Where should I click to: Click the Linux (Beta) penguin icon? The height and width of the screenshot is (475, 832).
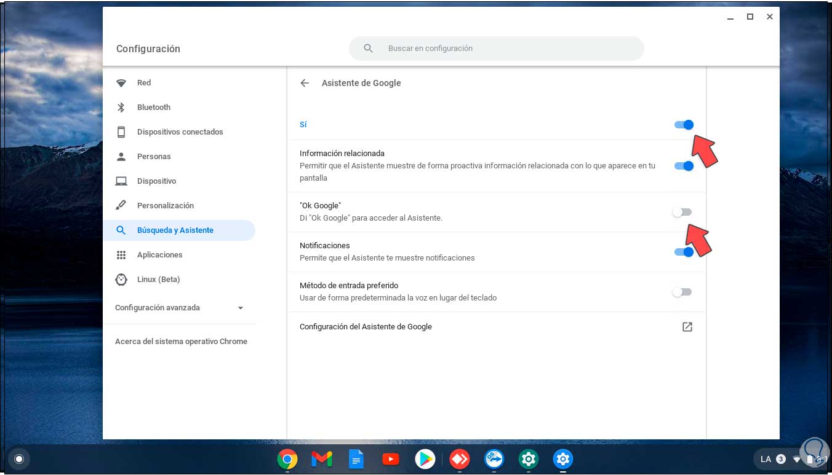pos(121,280)
